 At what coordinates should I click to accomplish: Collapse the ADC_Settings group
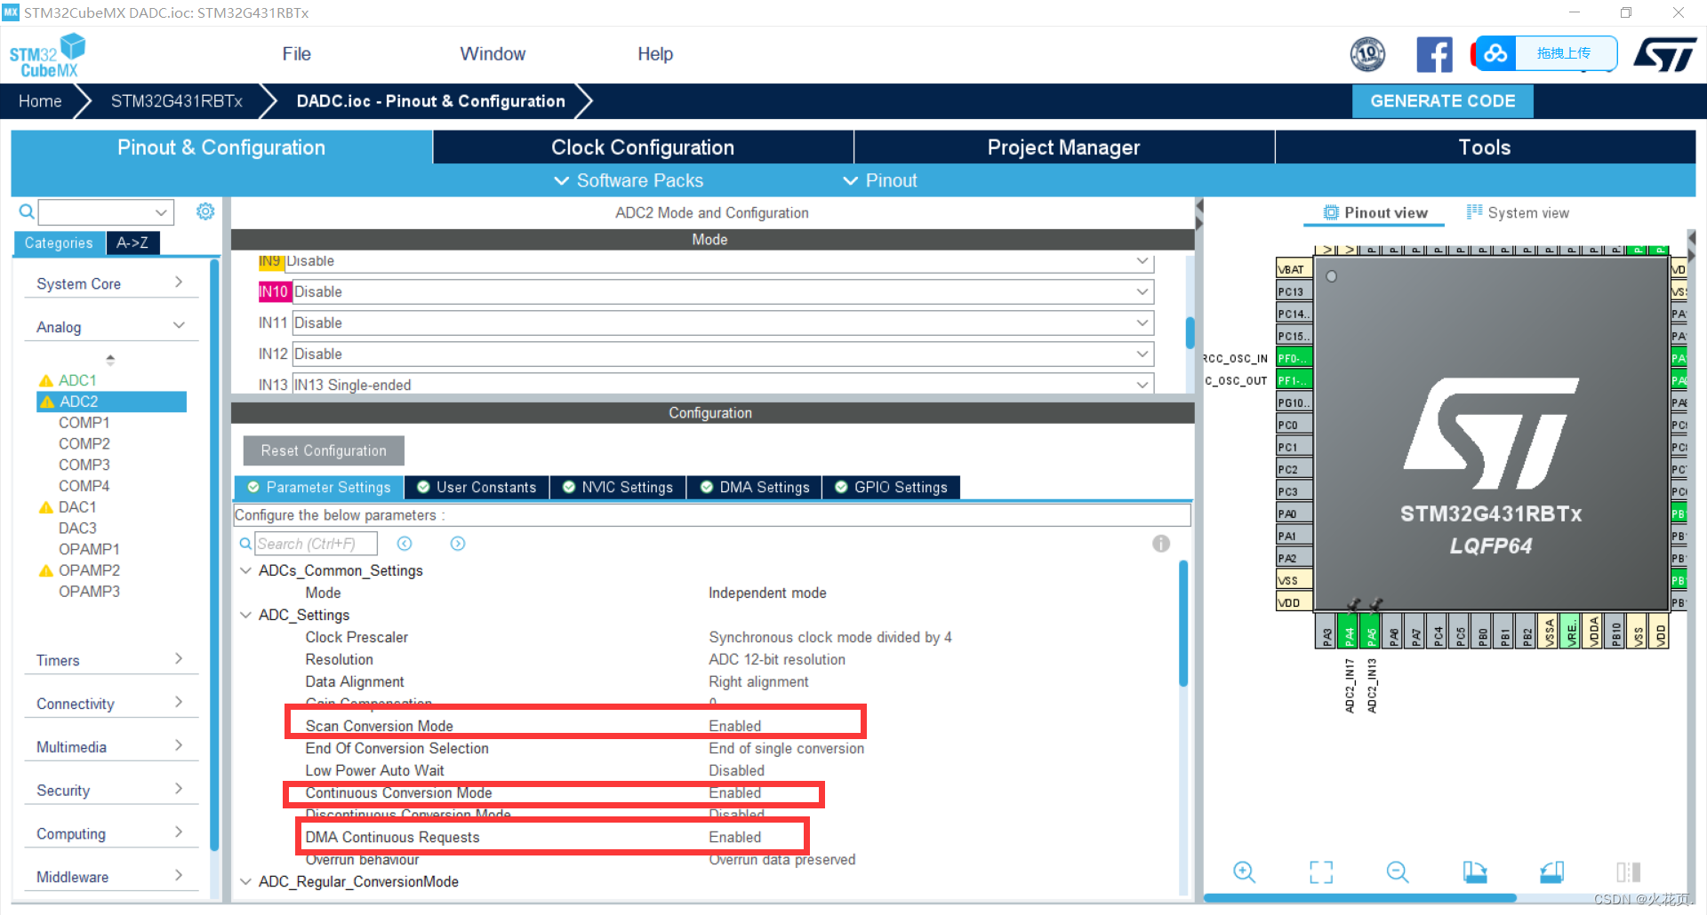click(x=246, y=615)
